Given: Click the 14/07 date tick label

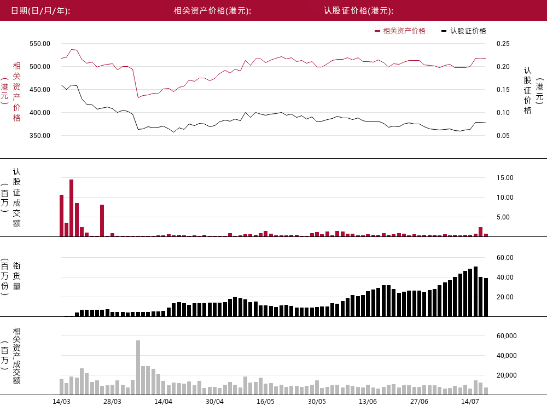Looking at the screenshot, I should [x=470, y=402].
